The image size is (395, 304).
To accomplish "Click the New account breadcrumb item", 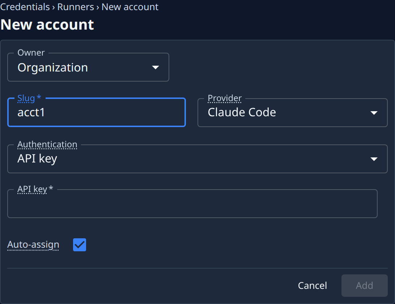I will tap(130, 7).
